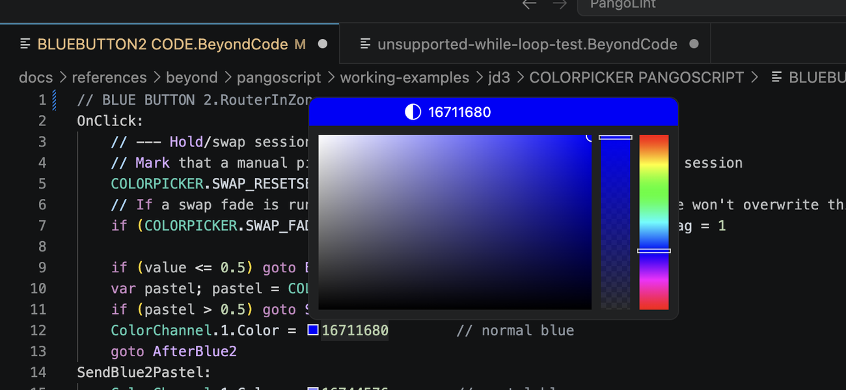Pick a color in the saturation box
The height and width of the screenshot is (390, 846).
pos(455,222)
